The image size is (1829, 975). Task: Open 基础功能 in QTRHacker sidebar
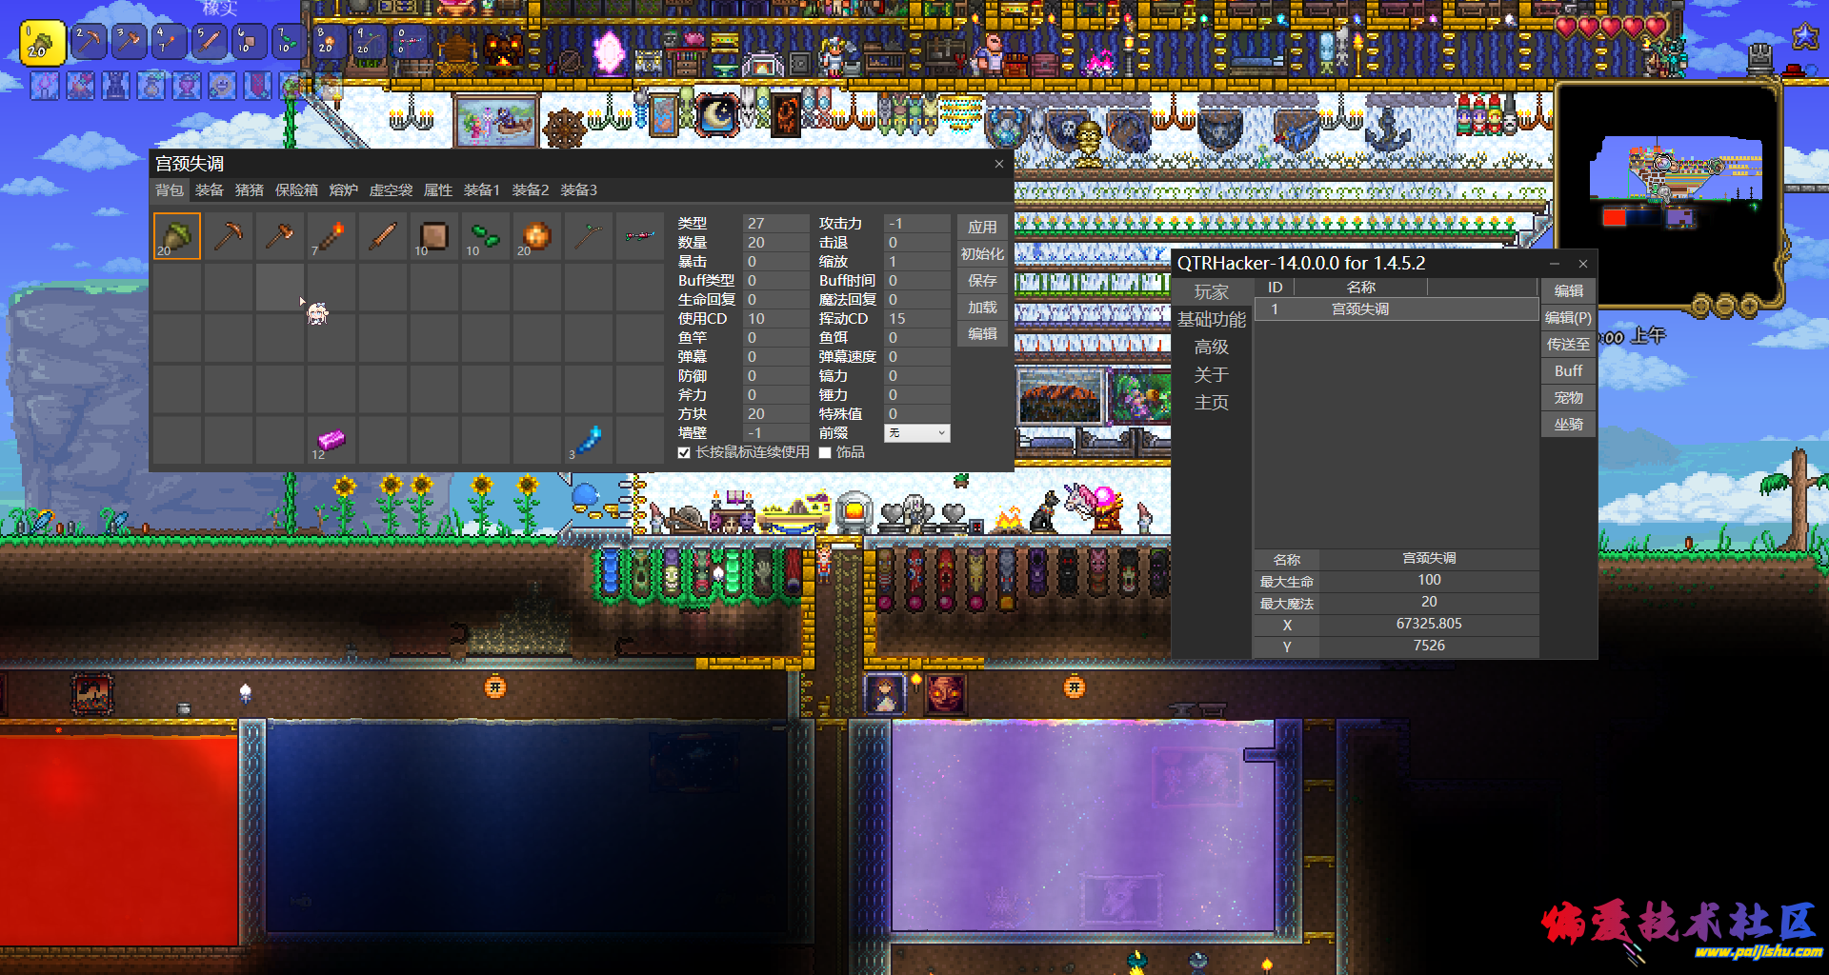[x=1211, y=320]
